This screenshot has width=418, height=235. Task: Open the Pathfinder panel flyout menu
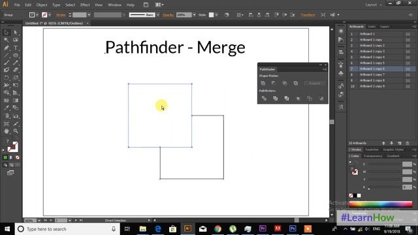pos(325,69)
